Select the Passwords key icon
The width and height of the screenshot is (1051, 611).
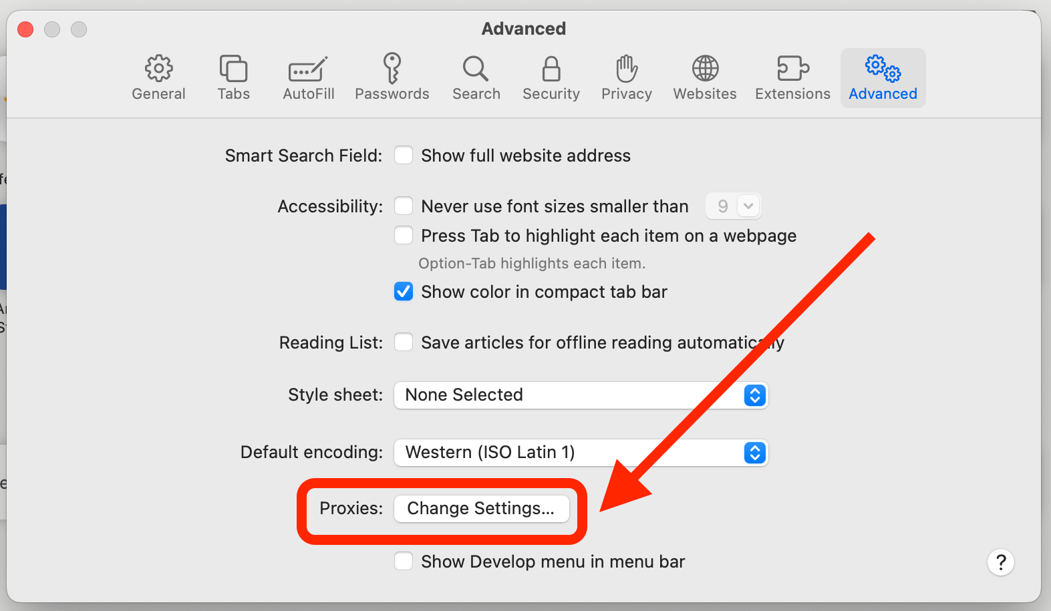392,68
